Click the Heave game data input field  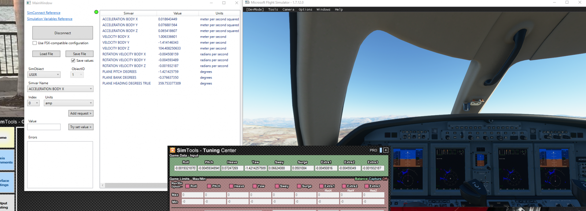pos(231,168)
